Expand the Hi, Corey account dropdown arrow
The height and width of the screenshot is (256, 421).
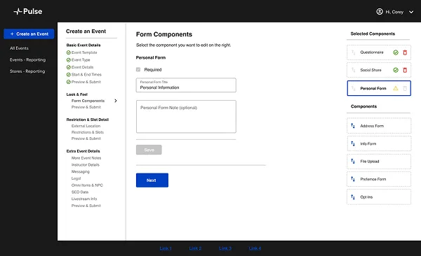[411, 12]
